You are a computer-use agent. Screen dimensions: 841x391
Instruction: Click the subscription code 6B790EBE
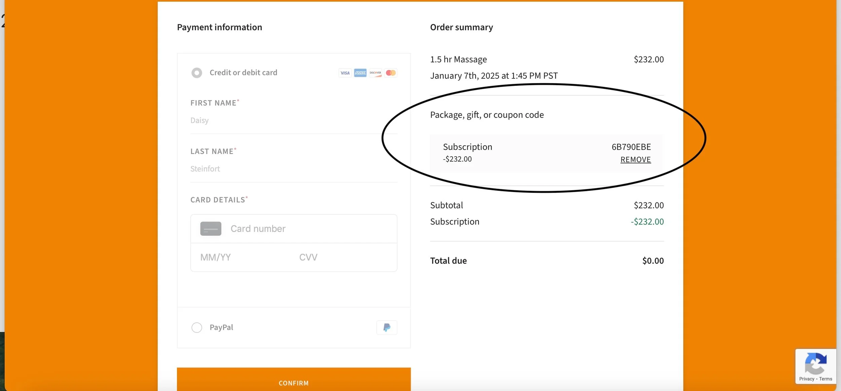[631, 147]
